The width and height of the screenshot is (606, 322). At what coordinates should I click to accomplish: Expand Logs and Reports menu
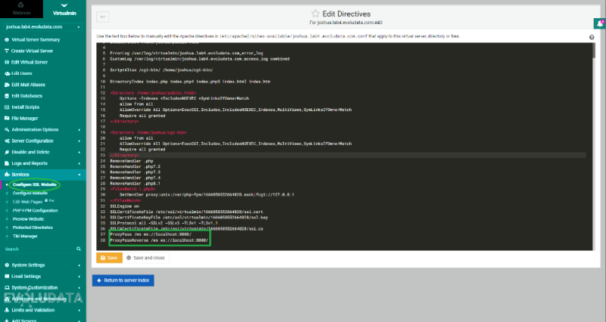click(43, 163)
